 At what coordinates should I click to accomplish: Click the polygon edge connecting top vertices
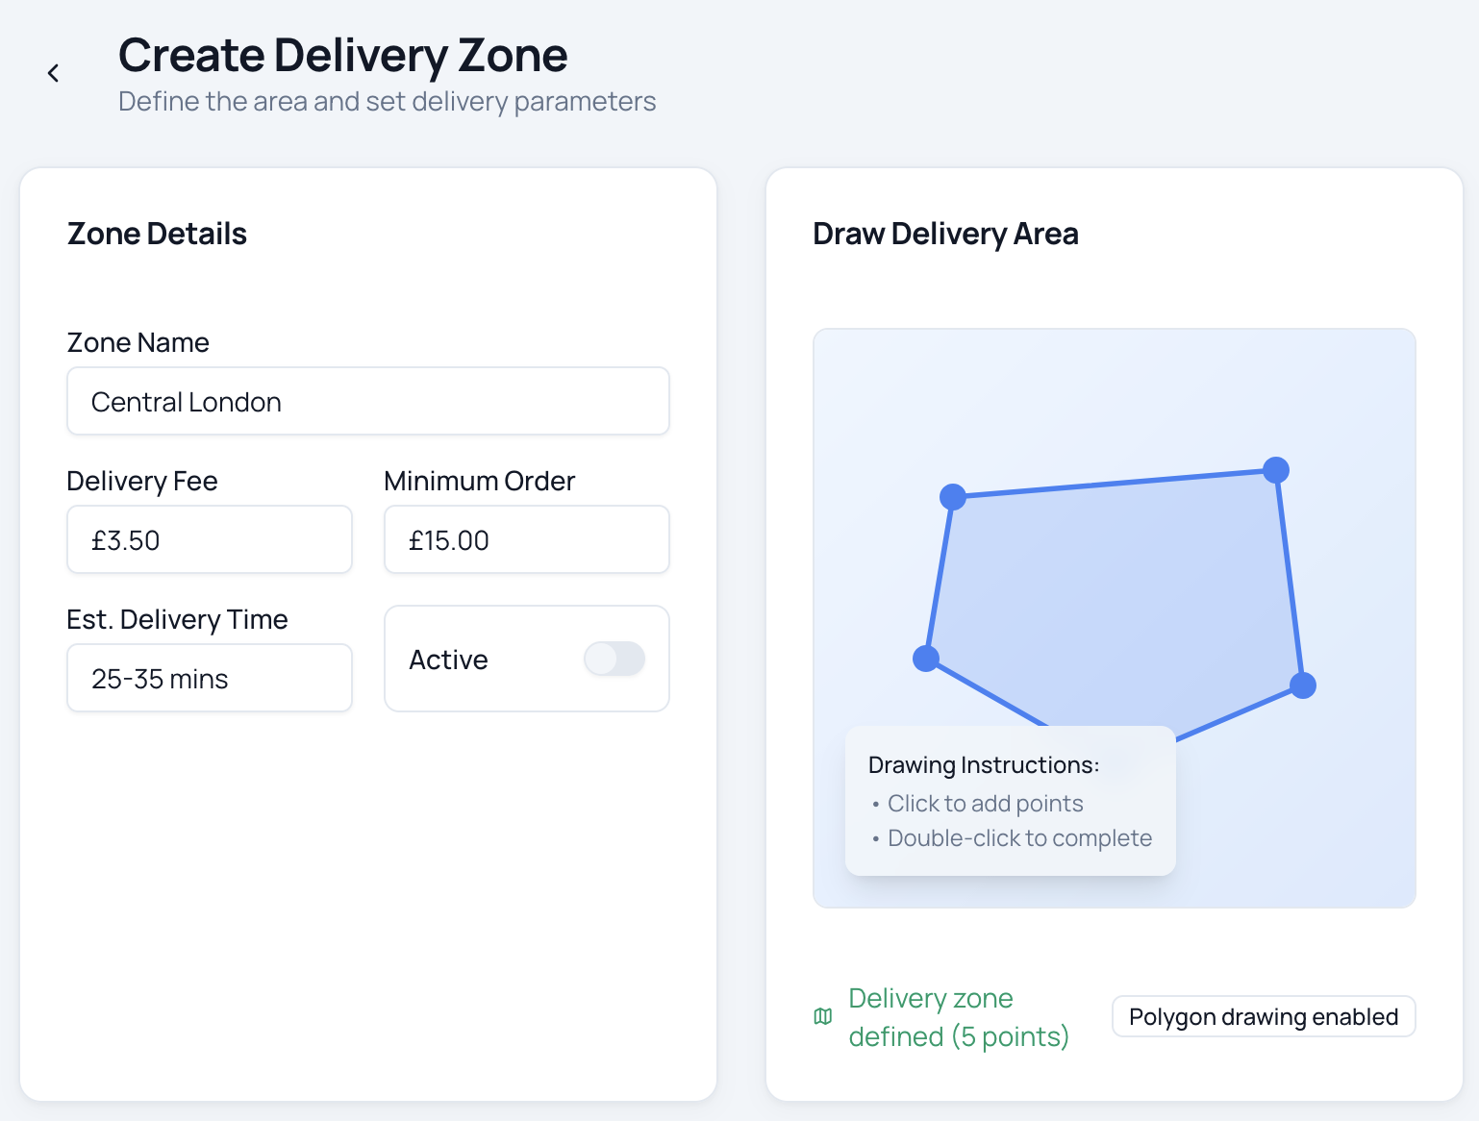[x=1116, y=484]
